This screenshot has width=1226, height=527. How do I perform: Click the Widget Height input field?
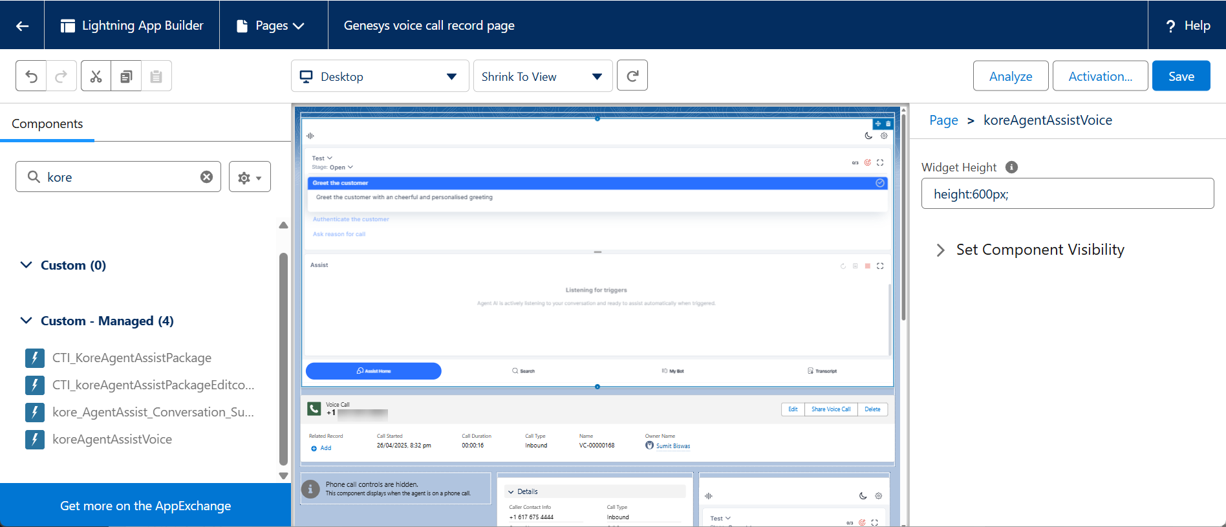click(1068, 194)
